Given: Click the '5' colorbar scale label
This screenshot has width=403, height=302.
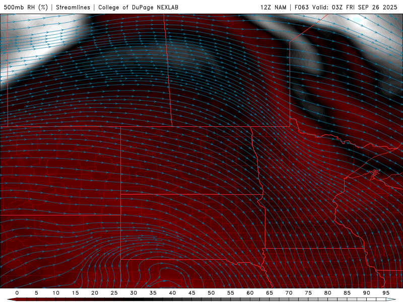Looking at the screenshot, I should click(x=36, y=293).
